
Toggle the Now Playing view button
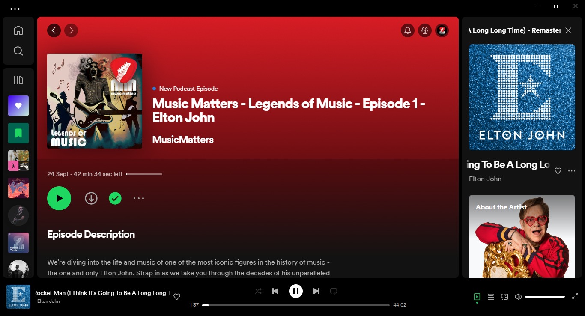pos(477,297)
